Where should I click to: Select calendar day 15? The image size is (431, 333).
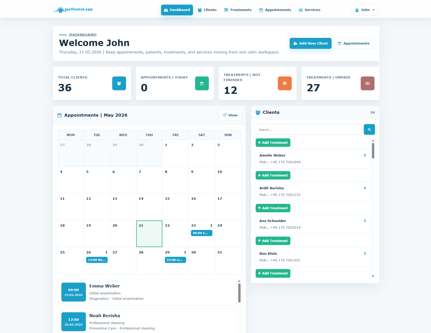tap(175, 207)
